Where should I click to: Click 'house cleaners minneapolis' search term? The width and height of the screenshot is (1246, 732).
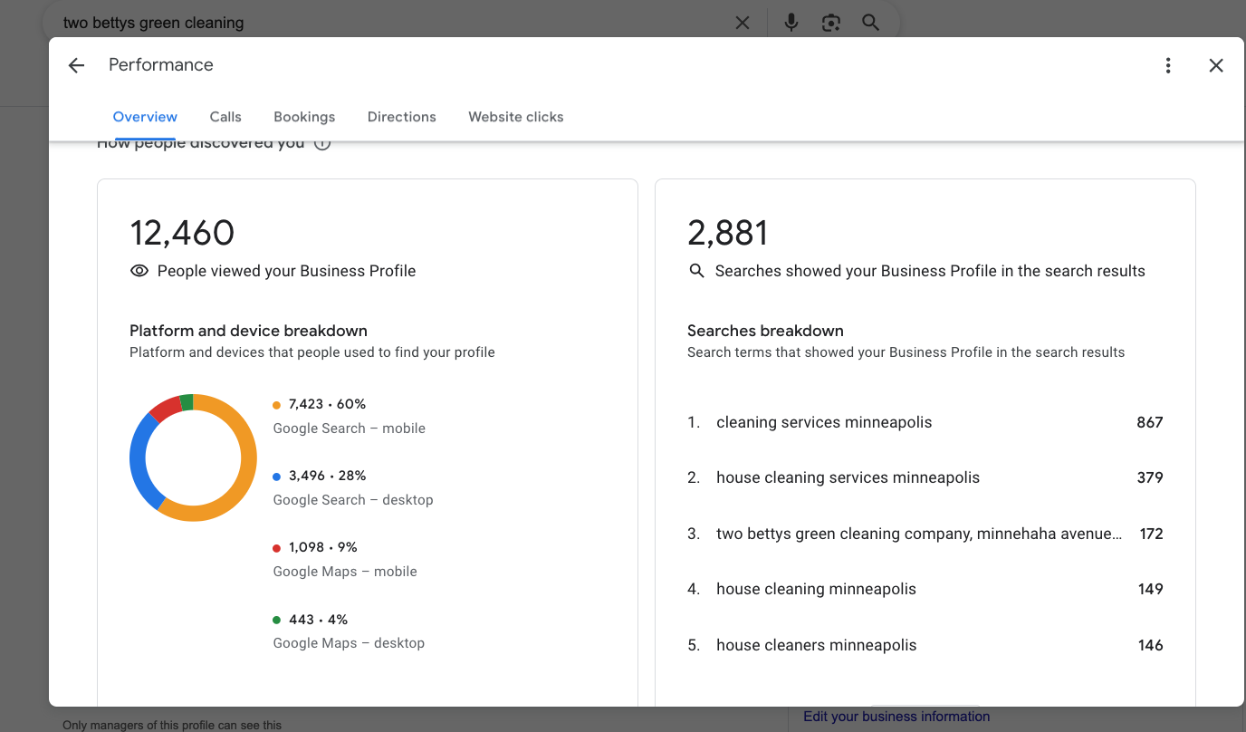(816, 645)
